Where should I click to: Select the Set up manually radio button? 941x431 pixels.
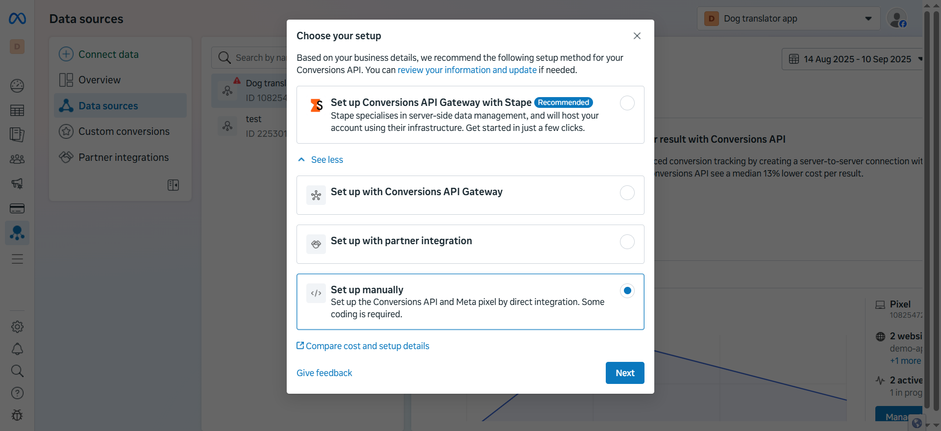click(627, 291)
